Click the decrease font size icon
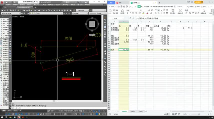 tap(152, 10)
